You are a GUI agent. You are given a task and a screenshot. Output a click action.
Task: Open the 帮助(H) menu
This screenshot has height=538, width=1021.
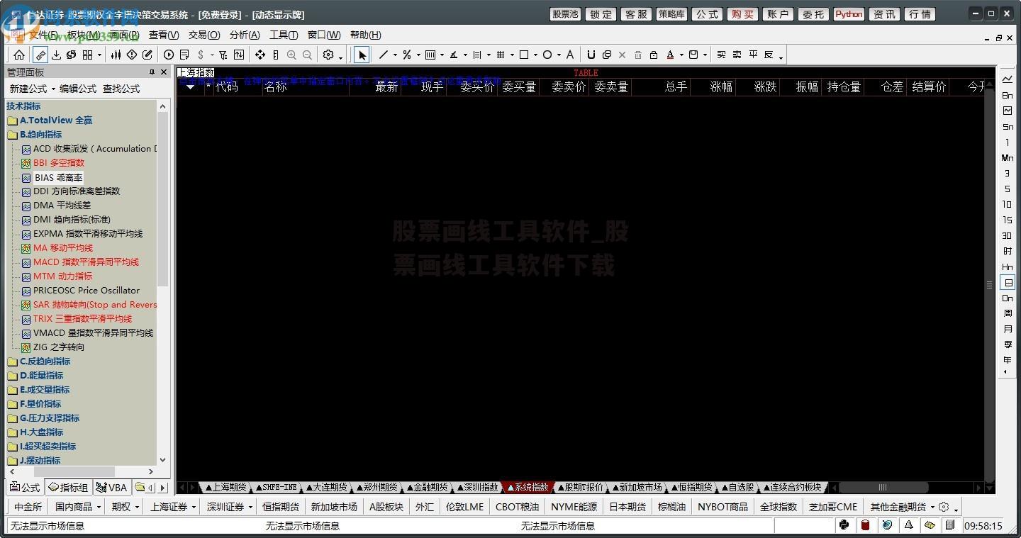365,35
